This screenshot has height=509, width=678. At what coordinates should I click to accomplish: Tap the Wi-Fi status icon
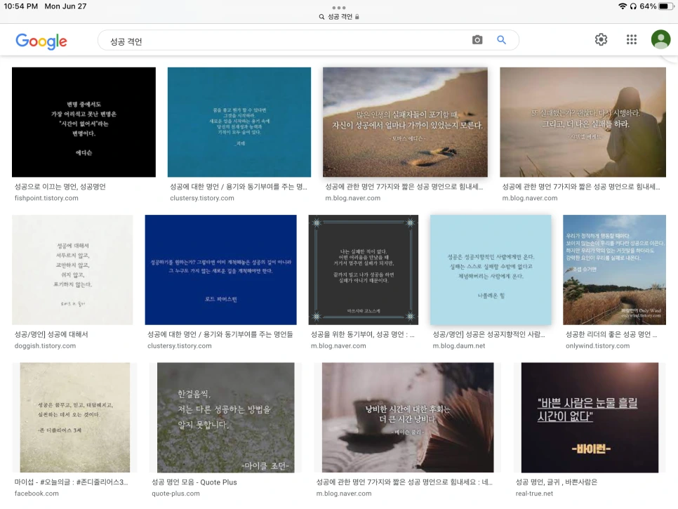[x=623, y=6]
